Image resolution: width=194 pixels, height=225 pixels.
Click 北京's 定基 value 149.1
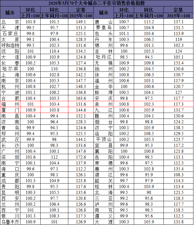(81, 22)
